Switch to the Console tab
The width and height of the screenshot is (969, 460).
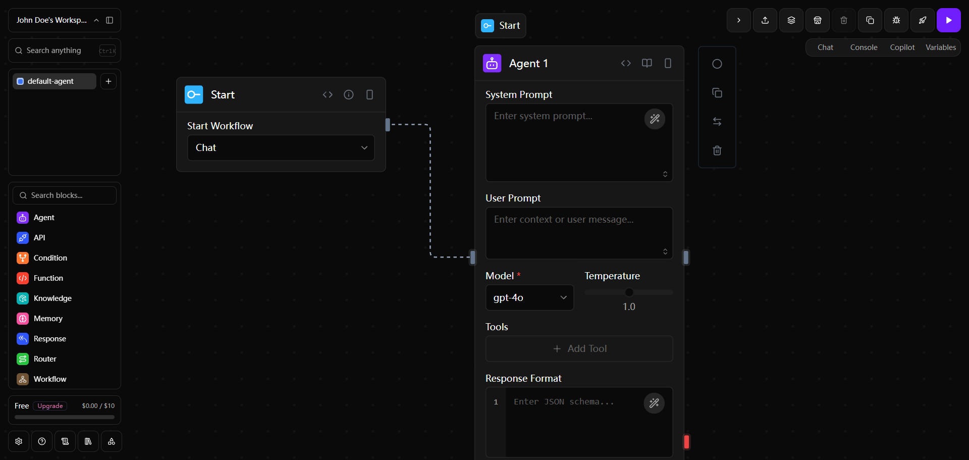pyautogui.click(x=864, y=47)
